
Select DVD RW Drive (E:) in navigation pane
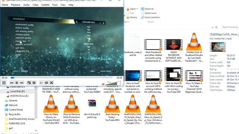pyautogui.click(x=17, y=96)
